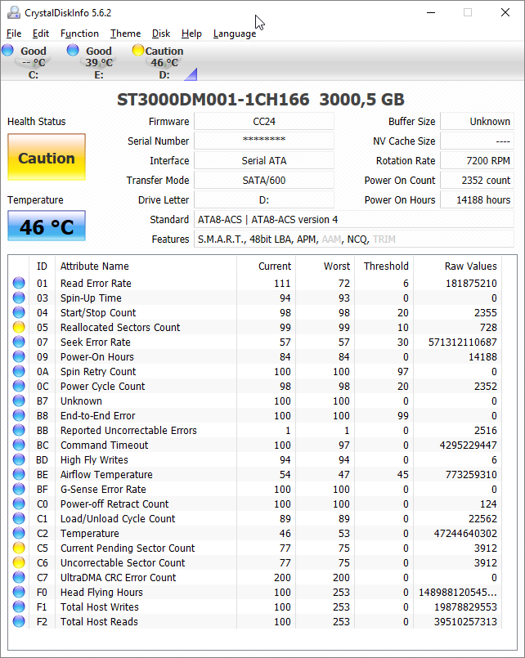Click the Temperature attribute name in C2 row
Screen dimensions: 525x658
pyautogui.click(x=89, y=534)
